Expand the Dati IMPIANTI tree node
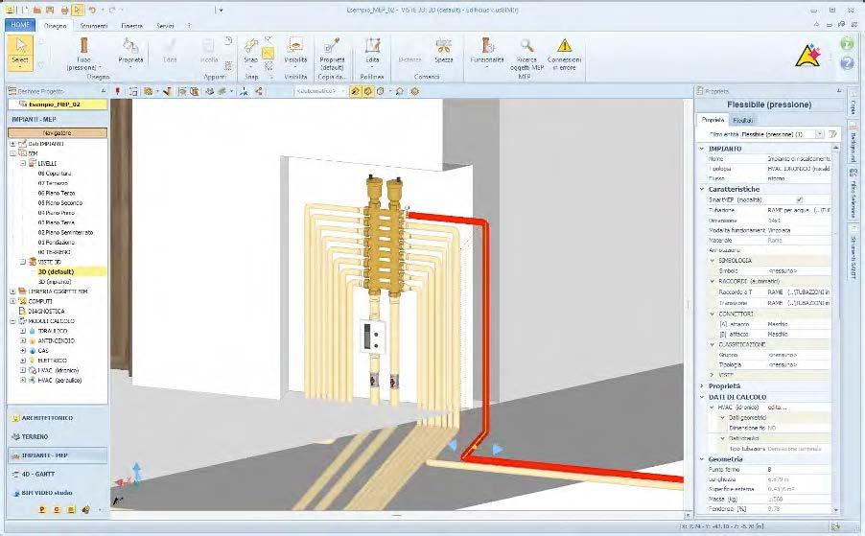This screenshot has height=536, width=865. [x=12, y=144]
